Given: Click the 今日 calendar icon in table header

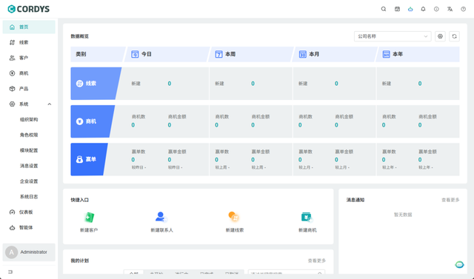Looking at the screenshot, I should click(x=135, y=54).
